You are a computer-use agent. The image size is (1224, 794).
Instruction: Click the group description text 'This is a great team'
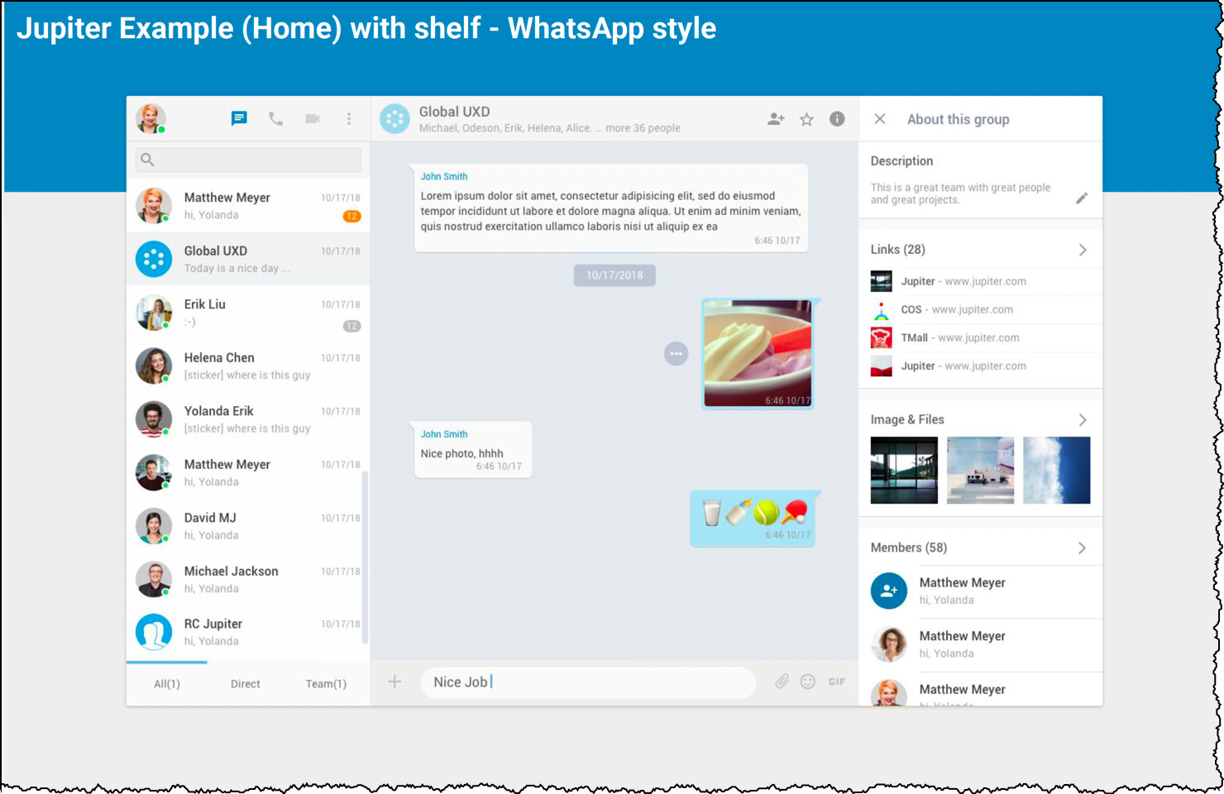[x=960, y=194]
